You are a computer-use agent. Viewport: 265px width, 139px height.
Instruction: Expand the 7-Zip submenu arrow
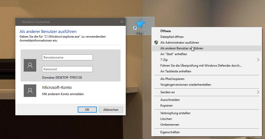click(x=258, y=60)
